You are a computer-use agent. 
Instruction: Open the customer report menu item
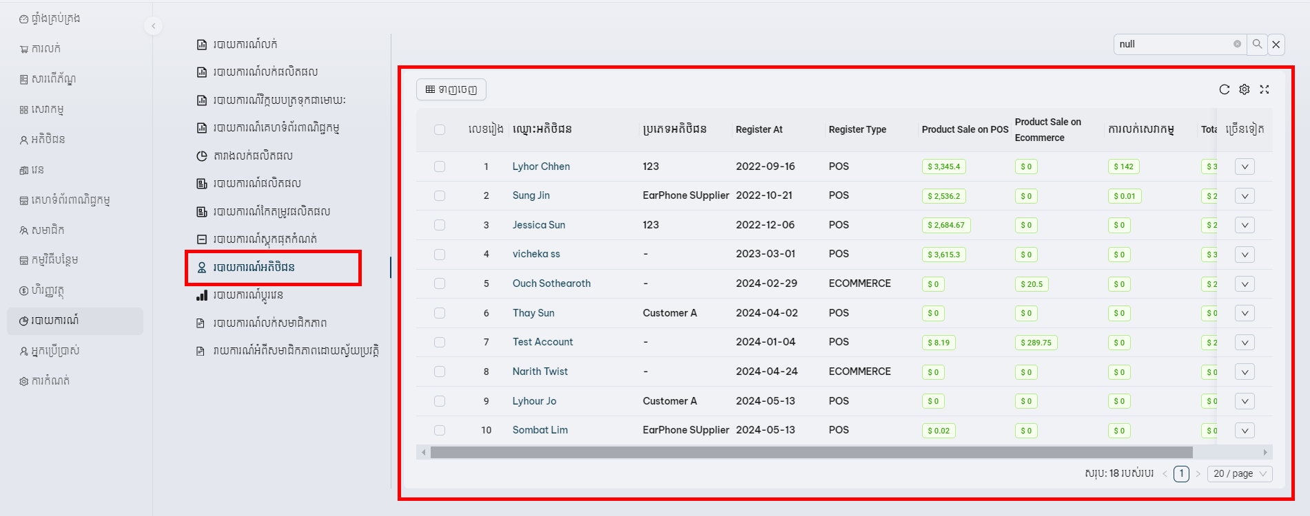coord(254,267)
